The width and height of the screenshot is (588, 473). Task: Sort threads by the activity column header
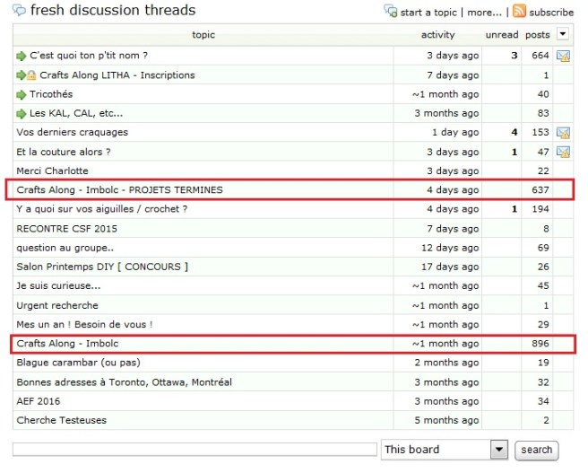[x=437, y=35]
